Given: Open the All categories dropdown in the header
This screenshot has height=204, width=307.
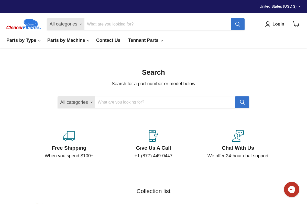Looking at the screenshot, I should point(65,24).
